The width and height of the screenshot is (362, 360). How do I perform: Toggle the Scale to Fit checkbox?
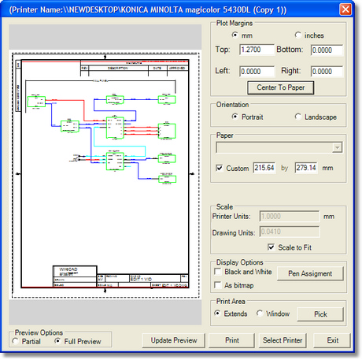[x=271, y=247]
